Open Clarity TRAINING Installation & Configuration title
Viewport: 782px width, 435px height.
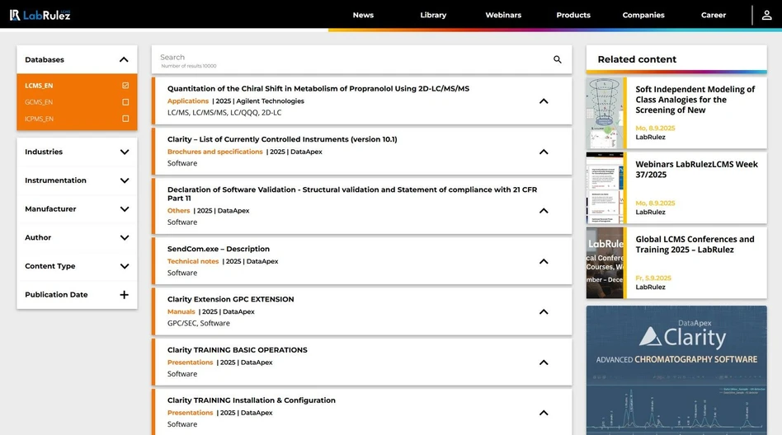(x=252, y=400)
